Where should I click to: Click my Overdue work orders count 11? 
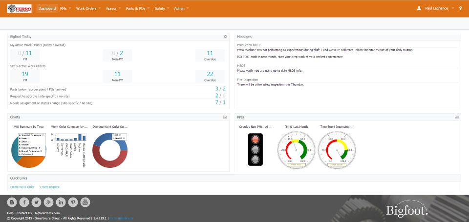pos(210,53)
